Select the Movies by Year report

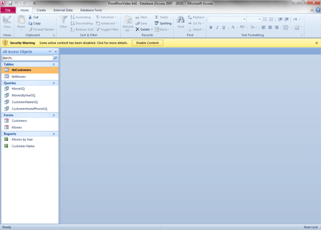click(x=30, y=140)
